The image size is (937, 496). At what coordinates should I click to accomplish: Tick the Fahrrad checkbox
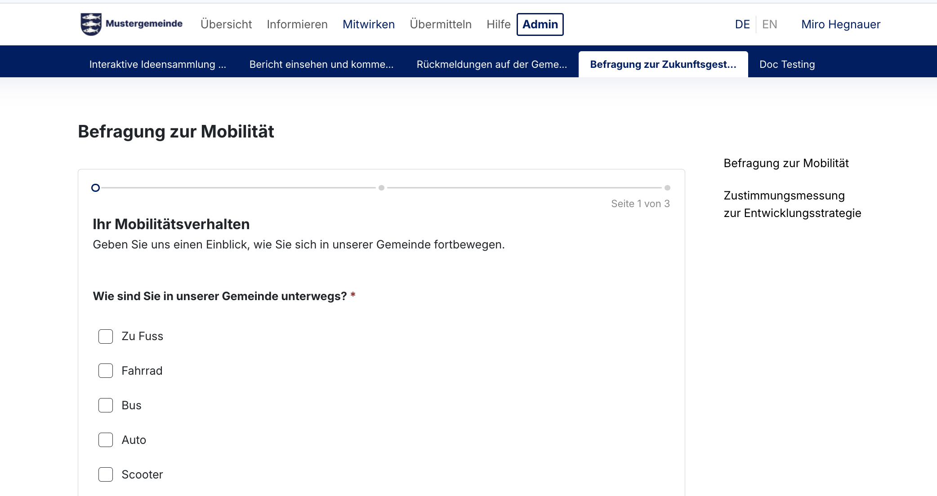coord(106,371)
